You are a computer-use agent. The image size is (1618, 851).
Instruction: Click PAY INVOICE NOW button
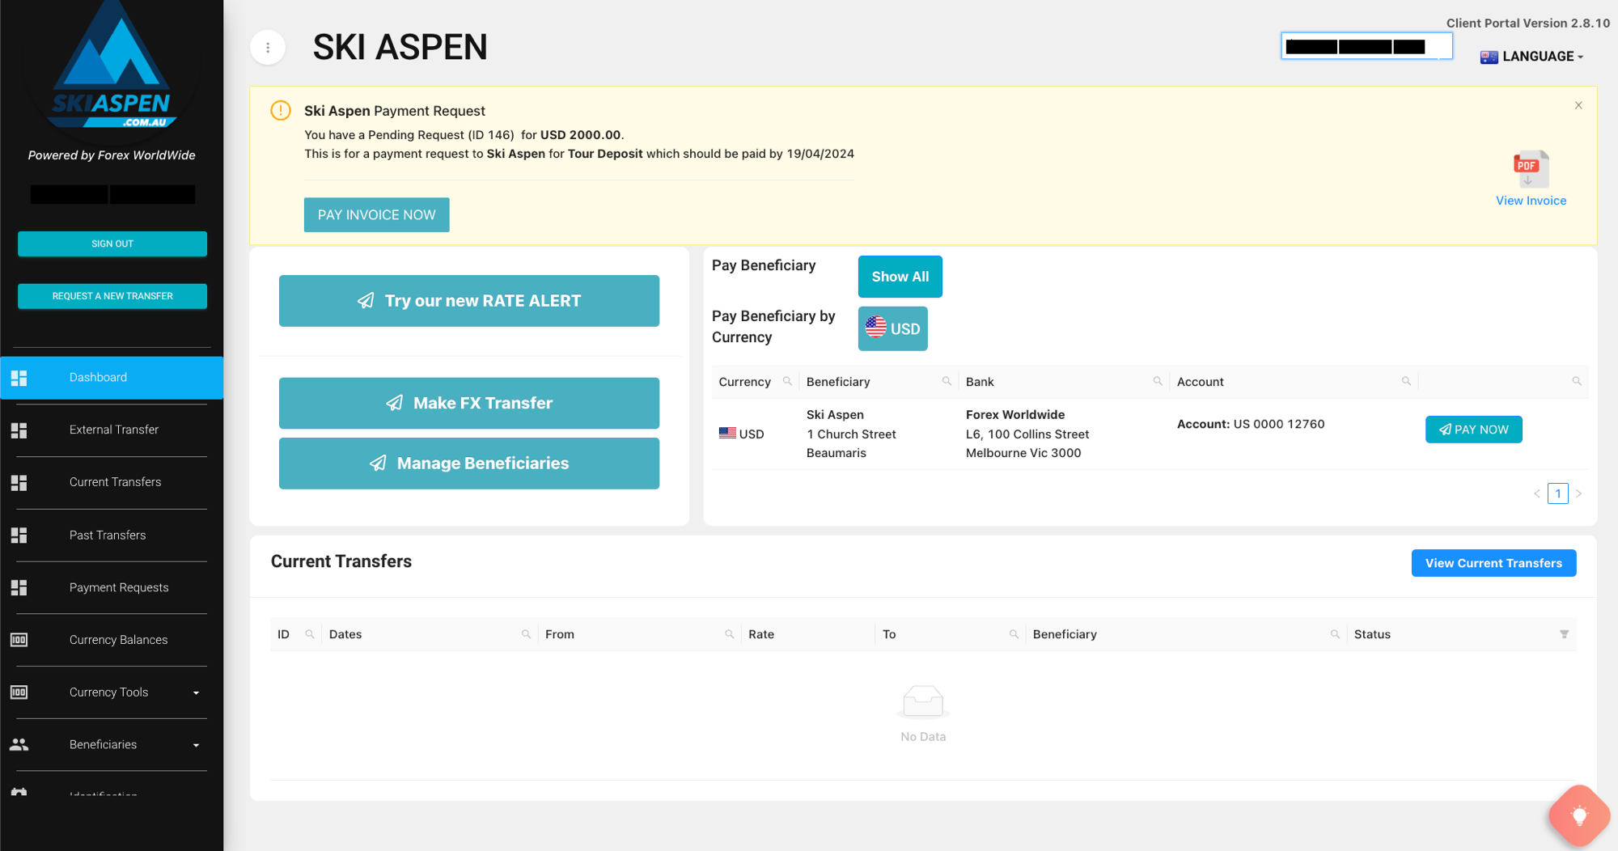click(x=376, y=215)
